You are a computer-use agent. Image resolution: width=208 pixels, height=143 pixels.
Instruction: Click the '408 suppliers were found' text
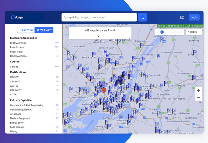tap(100, 30)
